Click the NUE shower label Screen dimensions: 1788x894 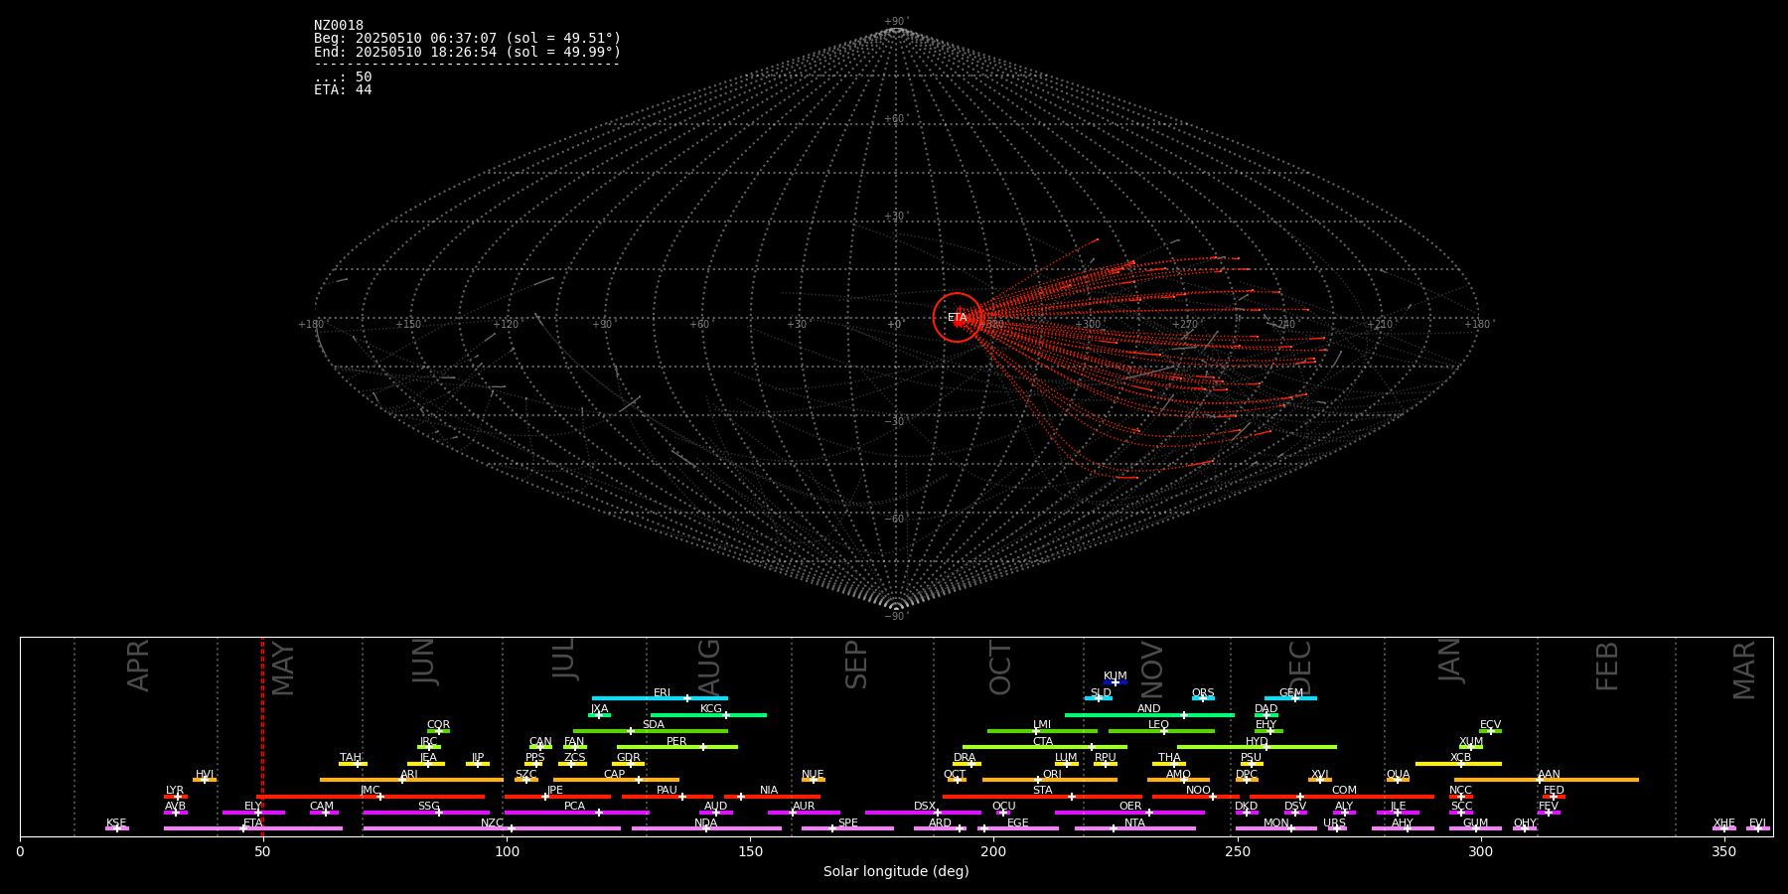coord(813,775)
